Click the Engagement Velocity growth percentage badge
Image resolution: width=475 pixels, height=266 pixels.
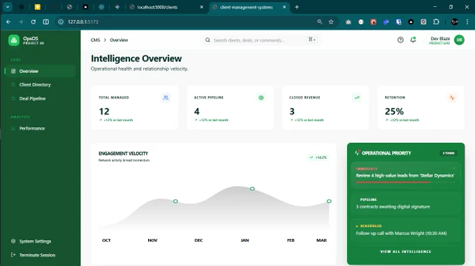[x=318, y=157]
